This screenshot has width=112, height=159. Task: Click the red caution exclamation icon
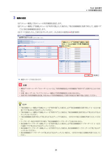click(x=20, y=85)
